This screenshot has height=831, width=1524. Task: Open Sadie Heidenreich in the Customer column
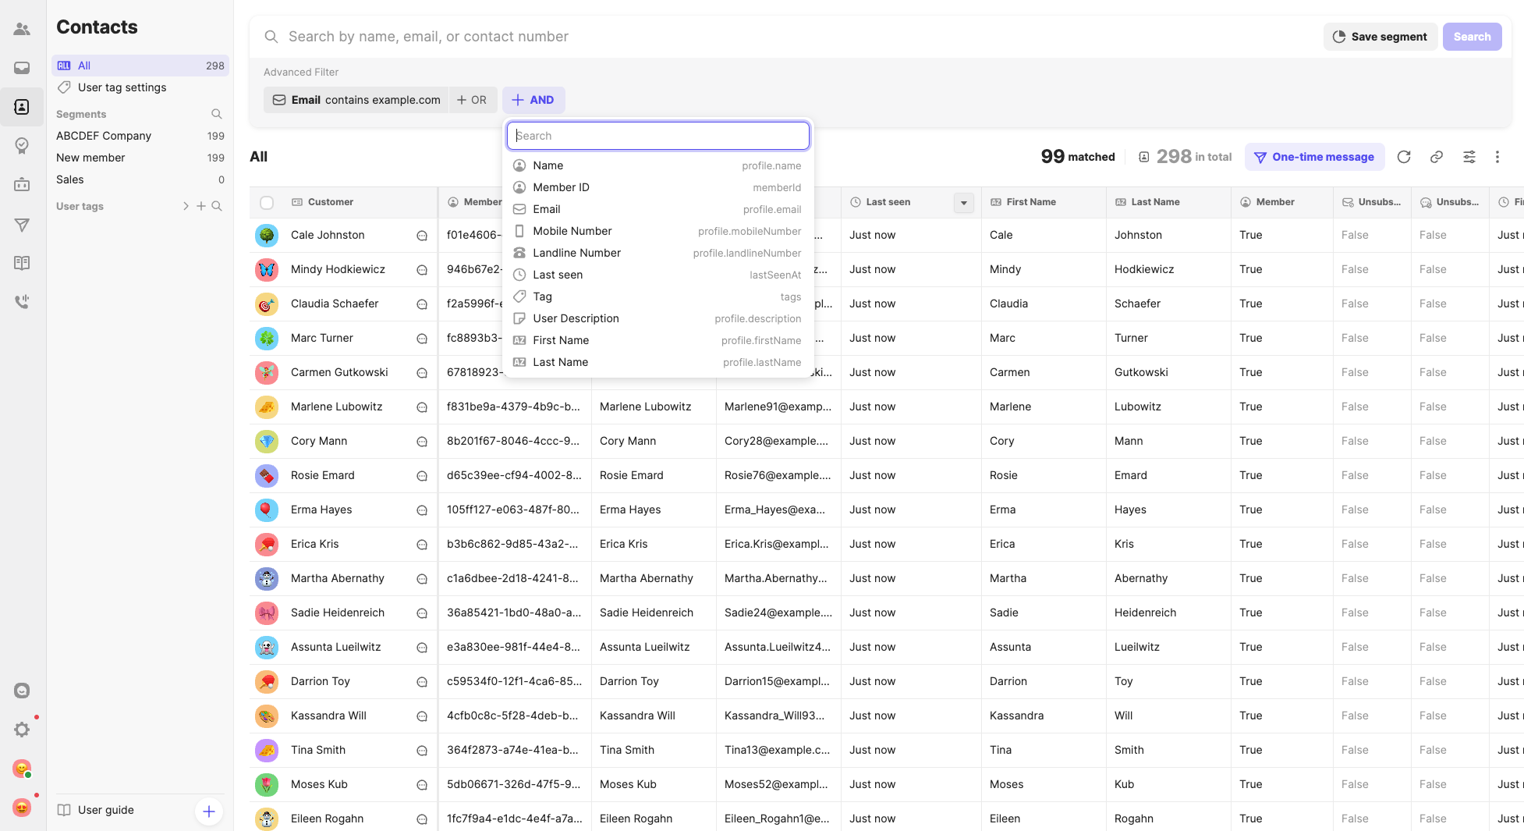click(x=338, y=613)
